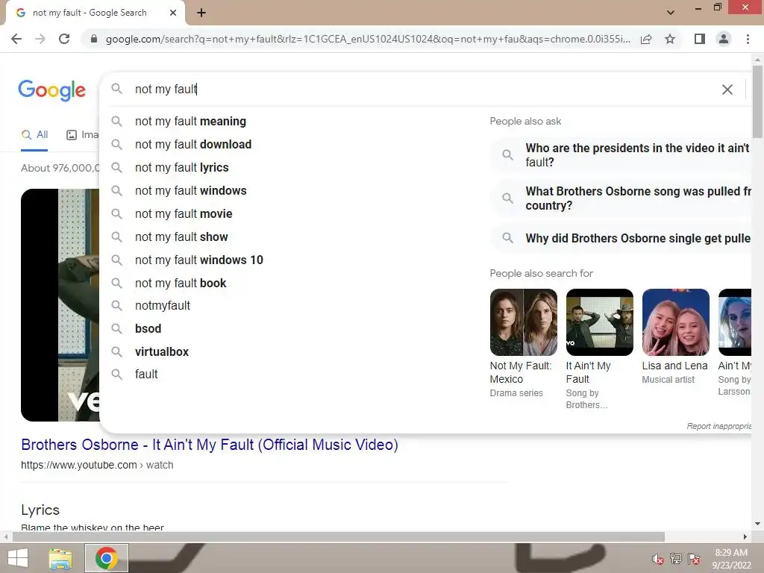Select suggestion 'not my fault show'

pyautogui.click(x=181, y=237)
